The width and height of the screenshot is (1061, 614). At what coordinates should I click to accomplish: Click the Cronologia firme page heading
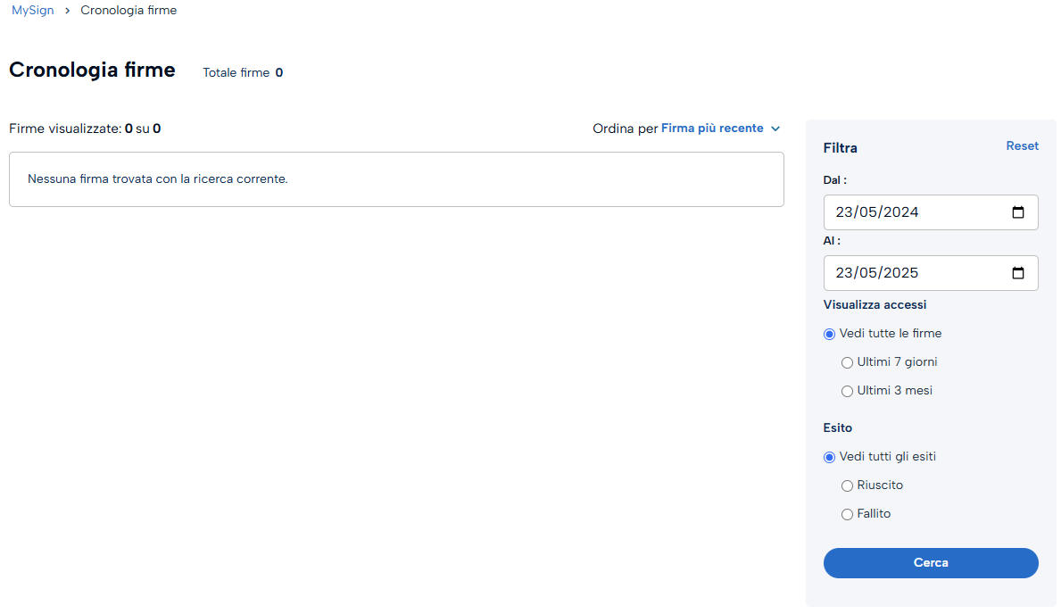point(92,70)
